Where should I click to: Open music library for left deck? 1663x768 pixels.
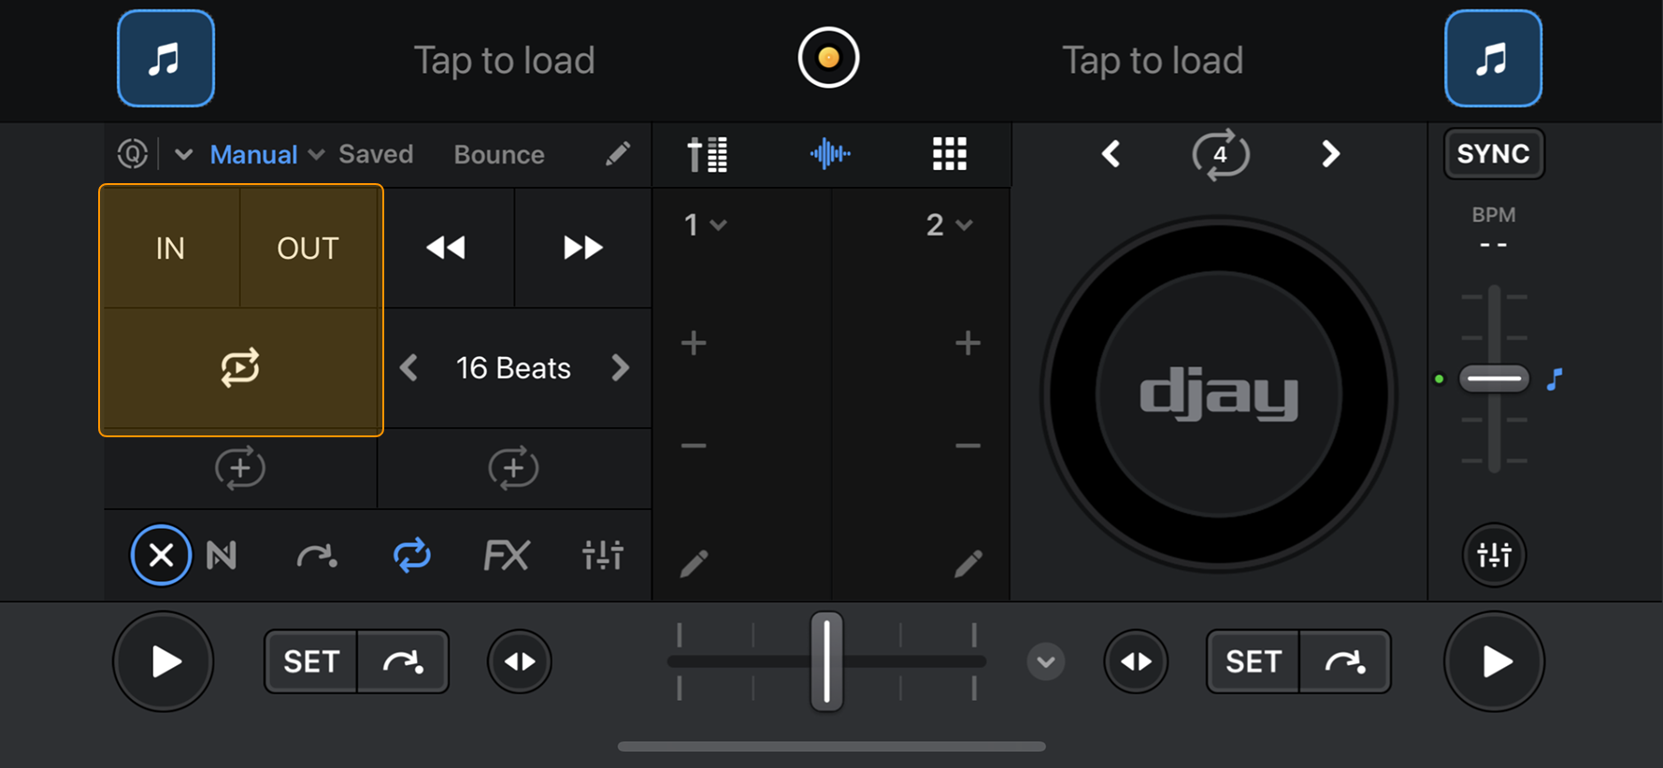[x=165, y=59]
